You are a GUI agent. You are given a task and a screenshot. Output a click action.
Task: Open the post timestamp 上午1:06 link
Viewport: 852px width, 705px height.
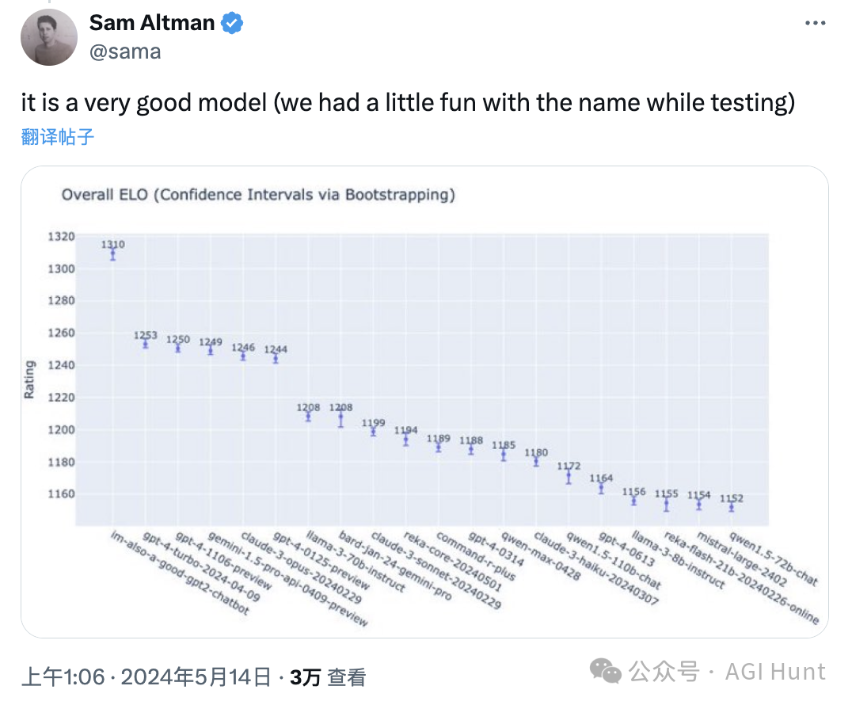(63, 677)
